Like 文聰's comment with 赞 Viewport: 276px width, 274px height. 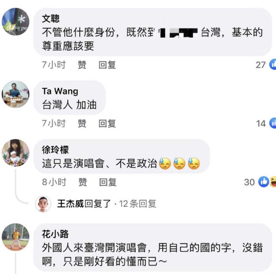click(x=82, y=65)
